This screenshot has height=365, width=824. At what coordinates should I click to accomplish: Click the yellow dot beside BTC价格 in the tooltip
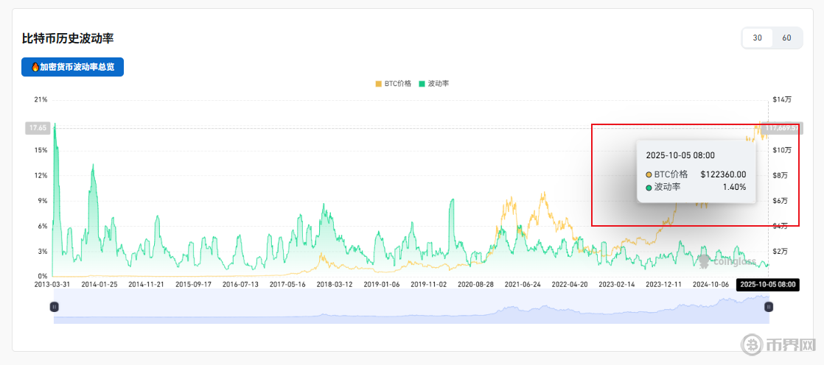649,174
